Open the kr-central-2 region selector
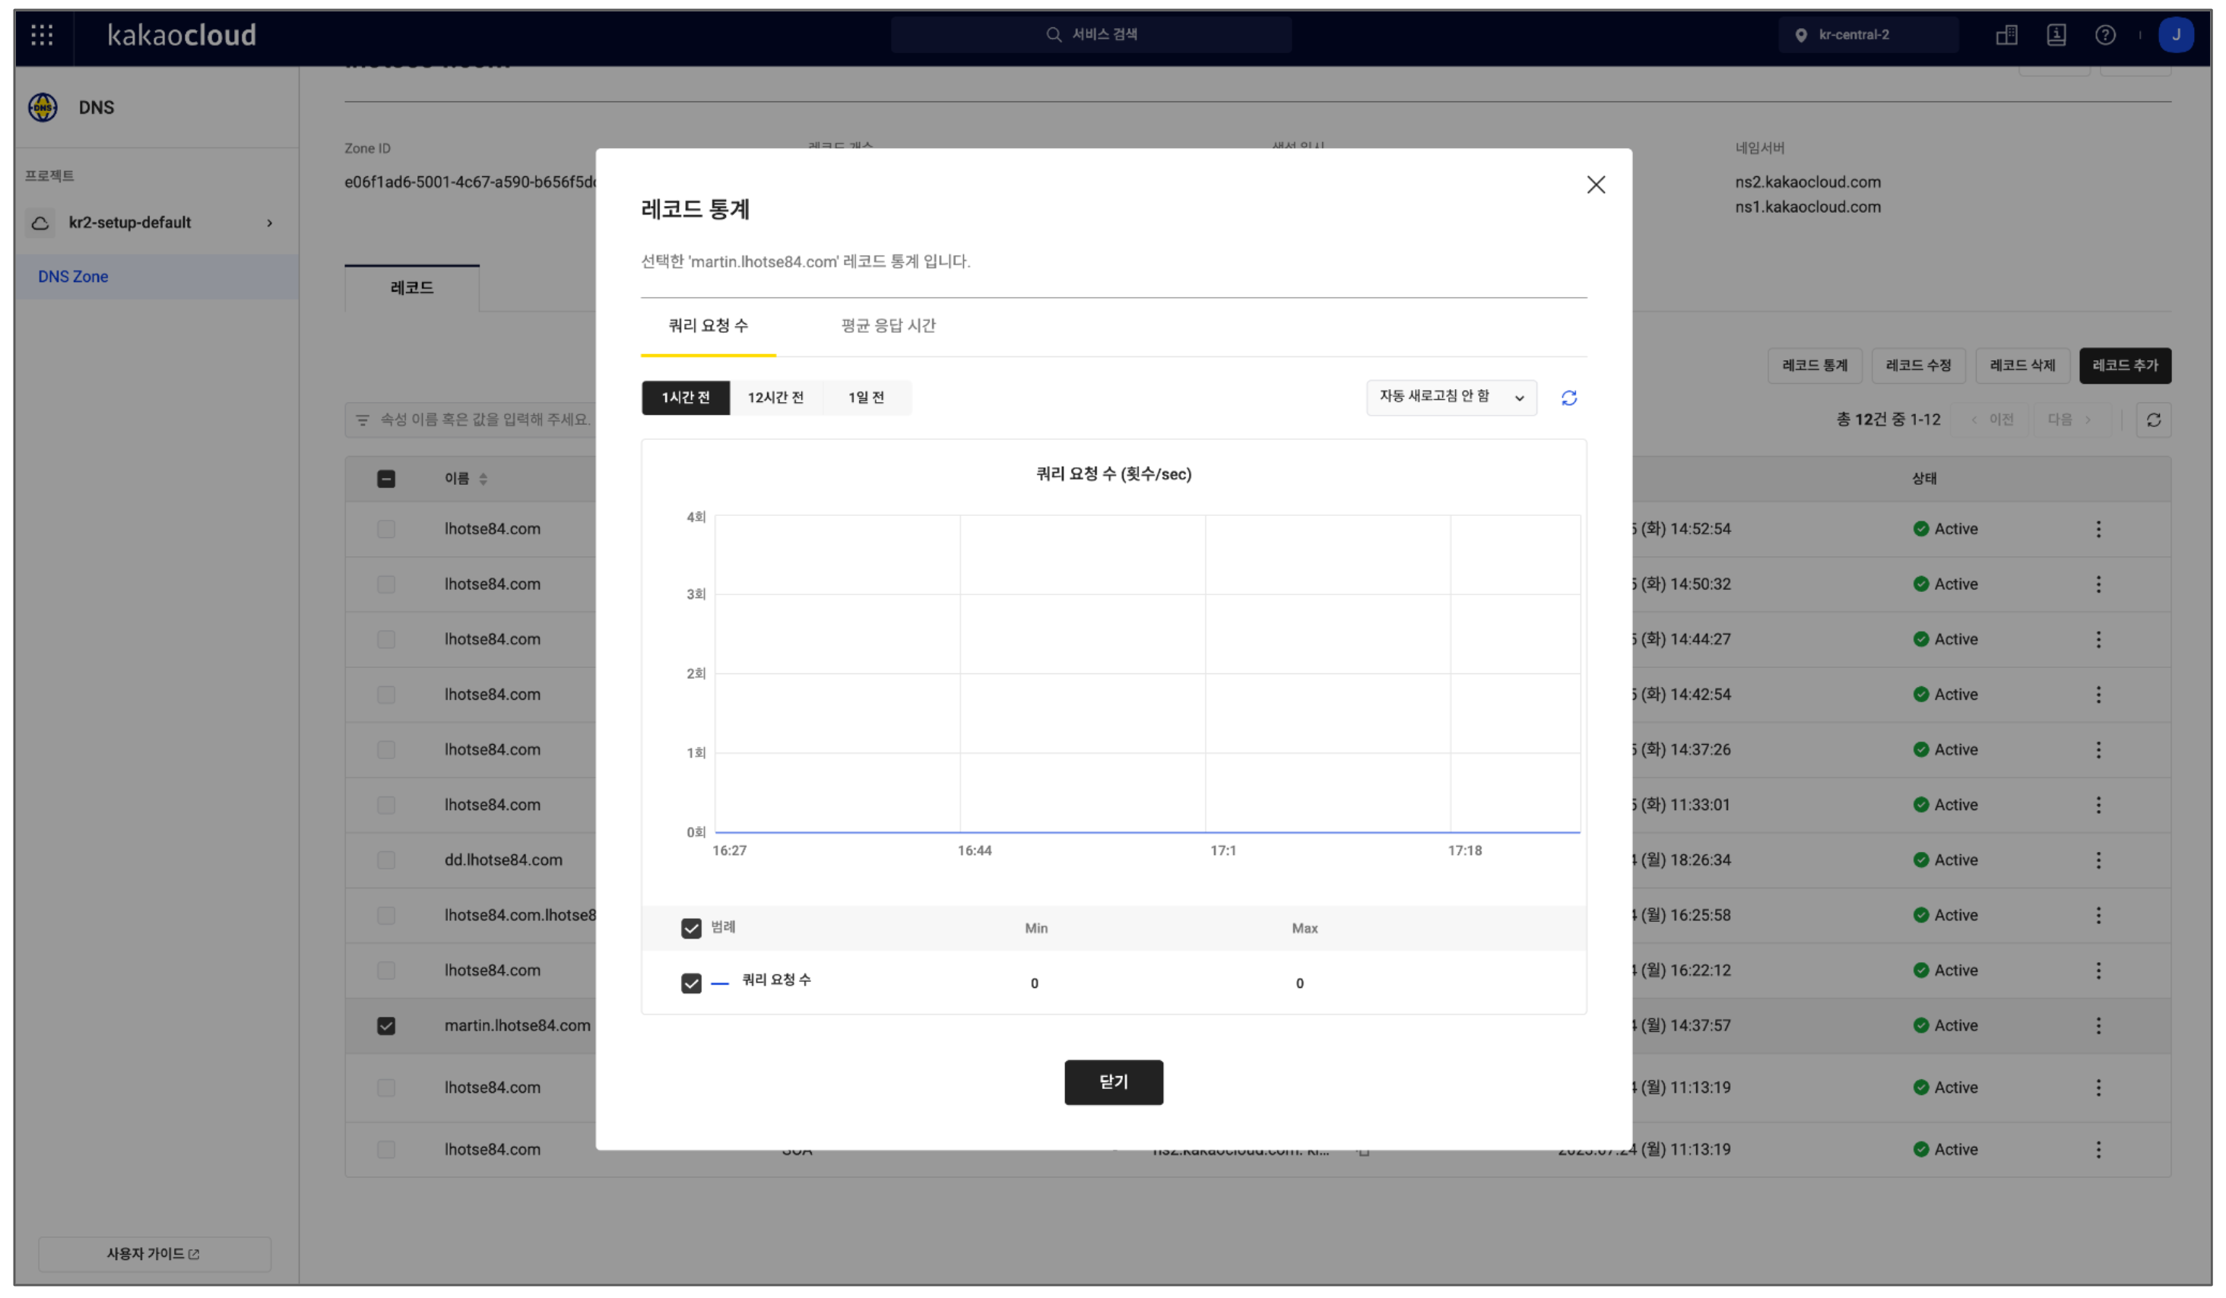 point(1867,34)
